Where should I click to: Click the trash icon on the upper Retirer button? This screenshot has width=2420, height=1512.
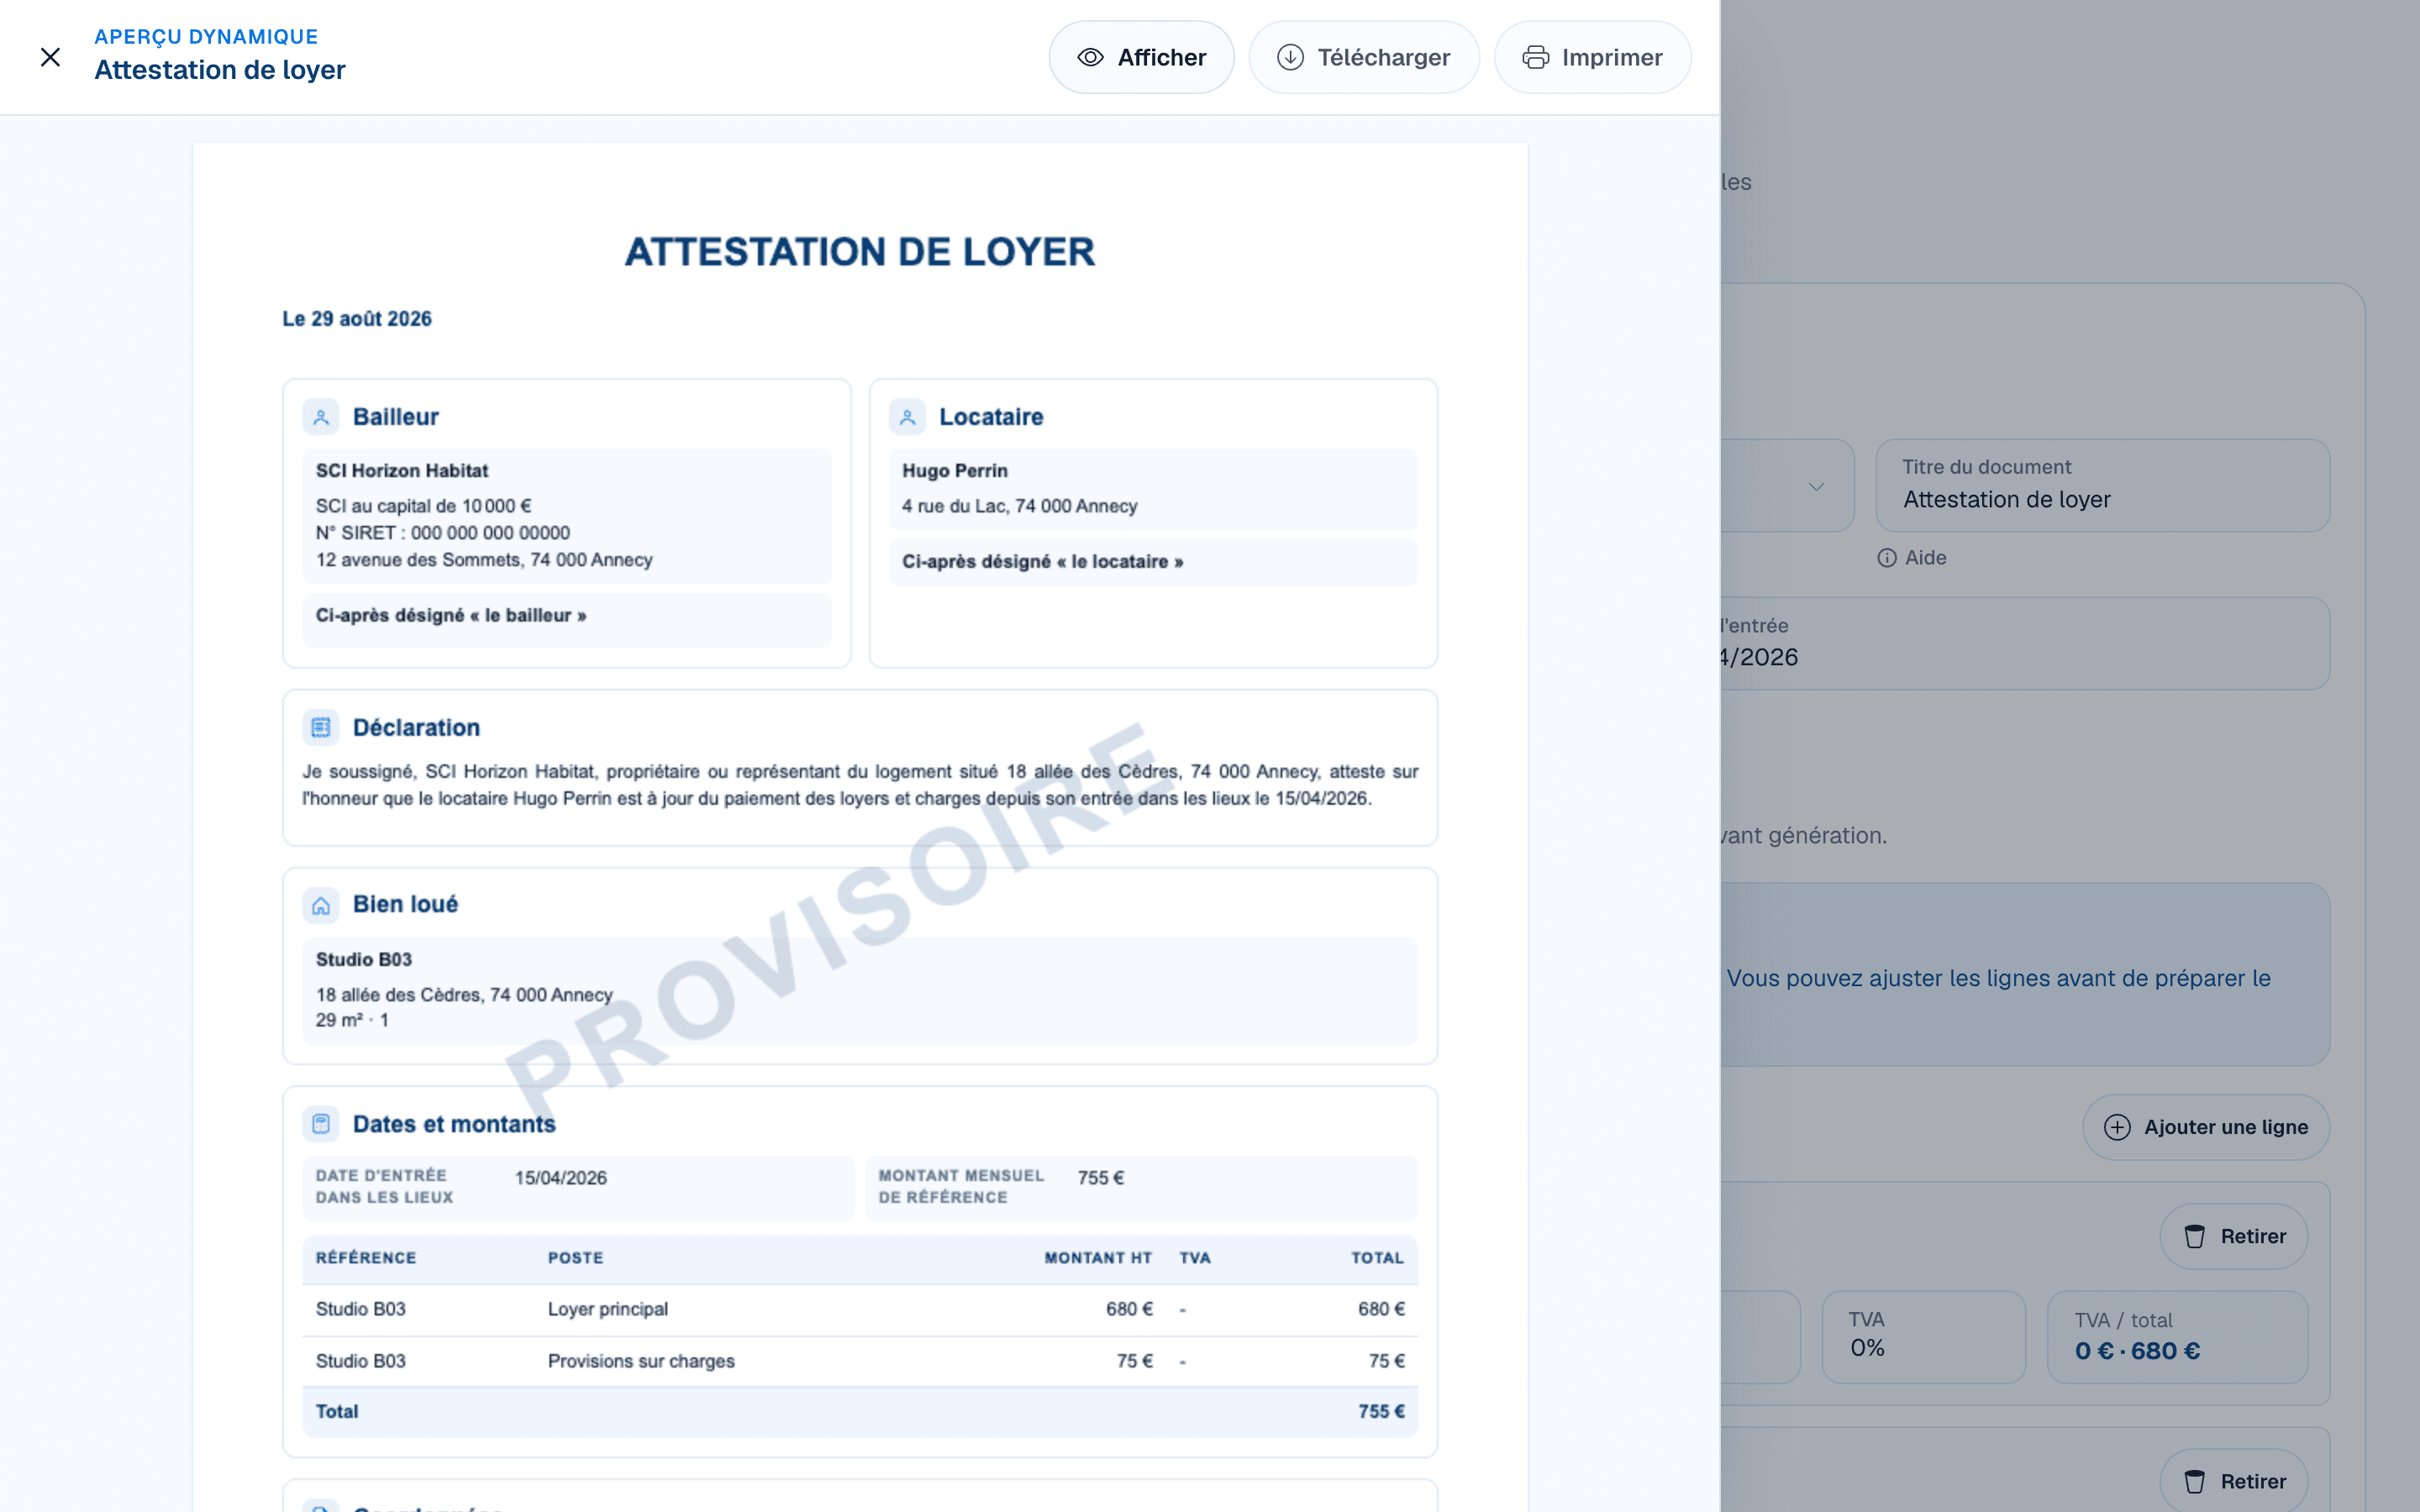2194,1236
